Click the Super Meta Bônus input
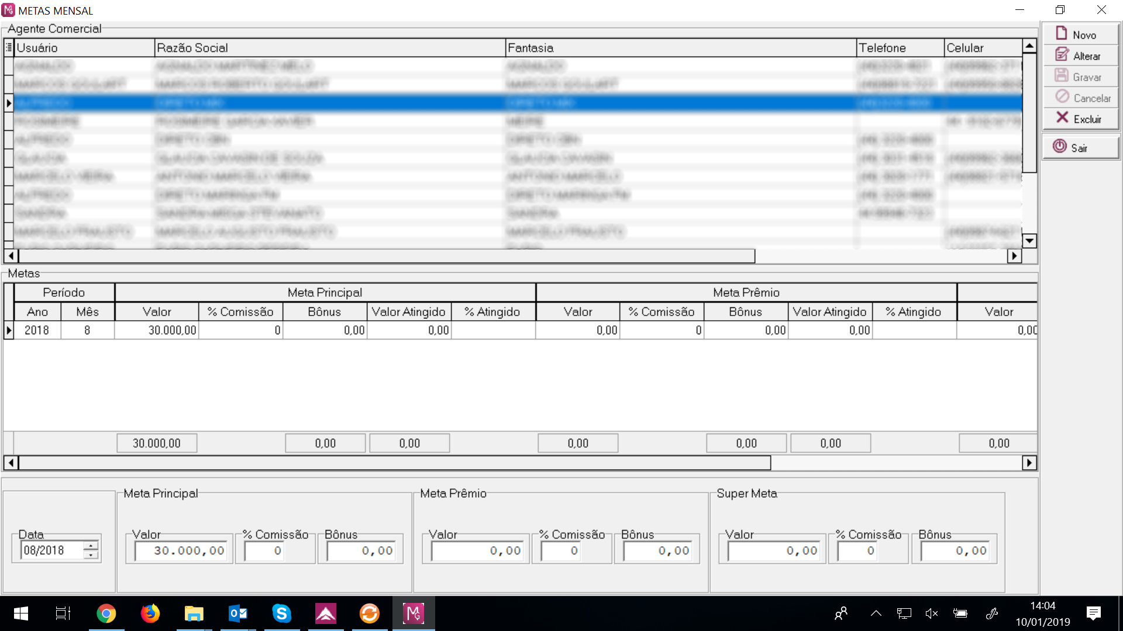 click(955, 550)
